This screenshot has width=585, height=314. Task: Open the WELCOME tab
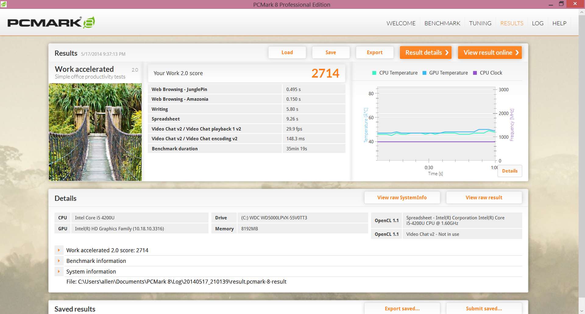(x=401, y=23)
